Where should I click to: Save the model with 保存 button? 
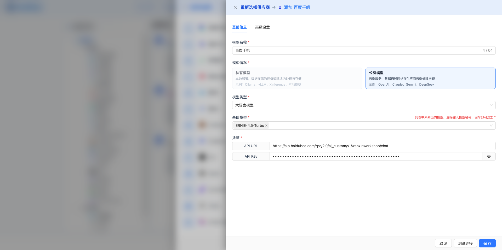pos(487,243)
